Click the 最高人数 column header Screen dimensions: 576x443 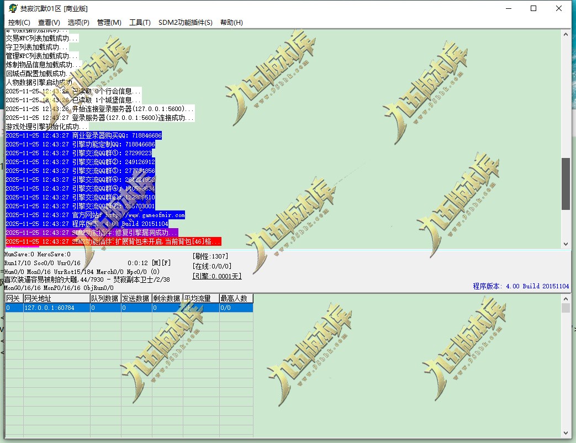(x=236, y=298)
